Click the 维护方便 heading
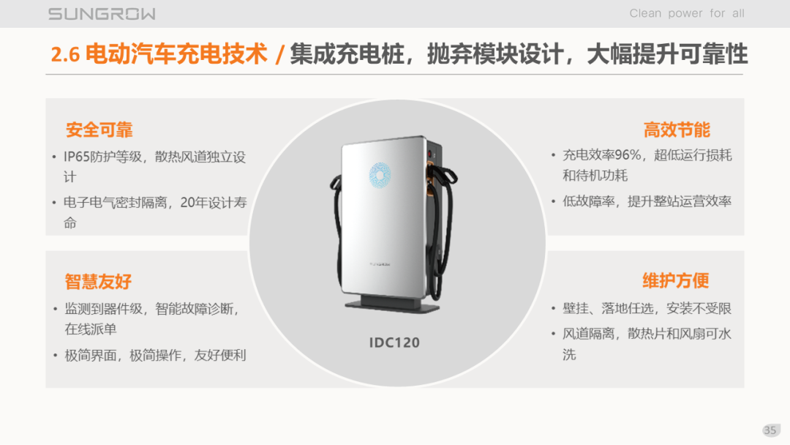Viewport: 790px width, 445px height. click(676, 280)
